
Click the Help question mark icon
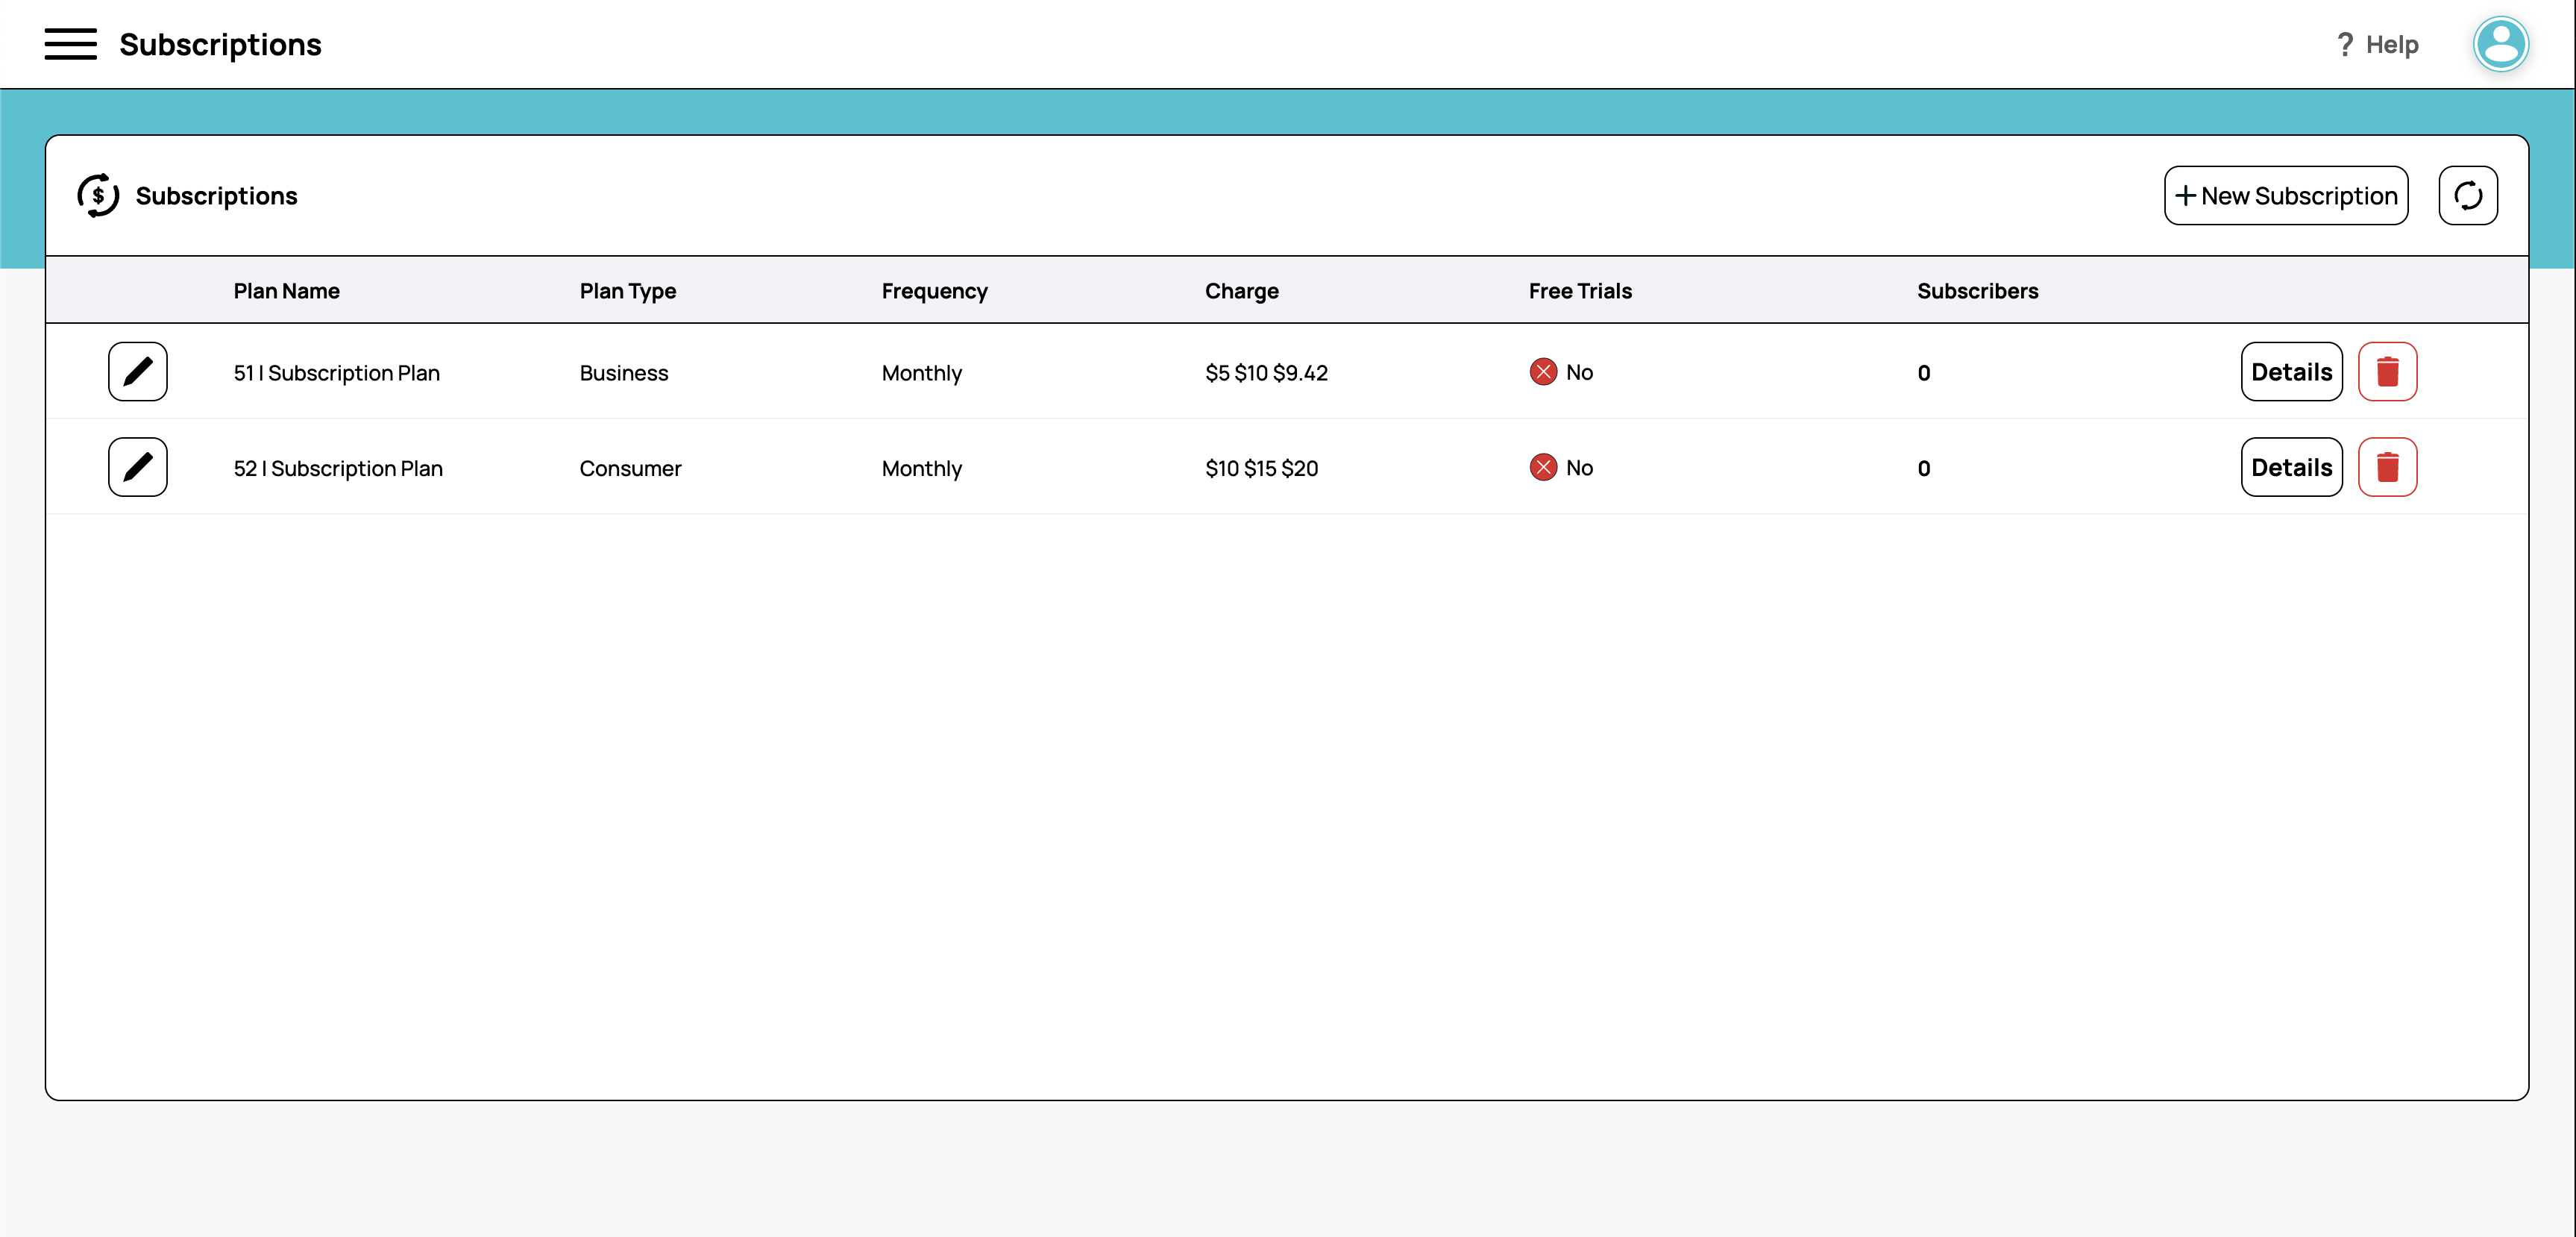[2345, 44]
